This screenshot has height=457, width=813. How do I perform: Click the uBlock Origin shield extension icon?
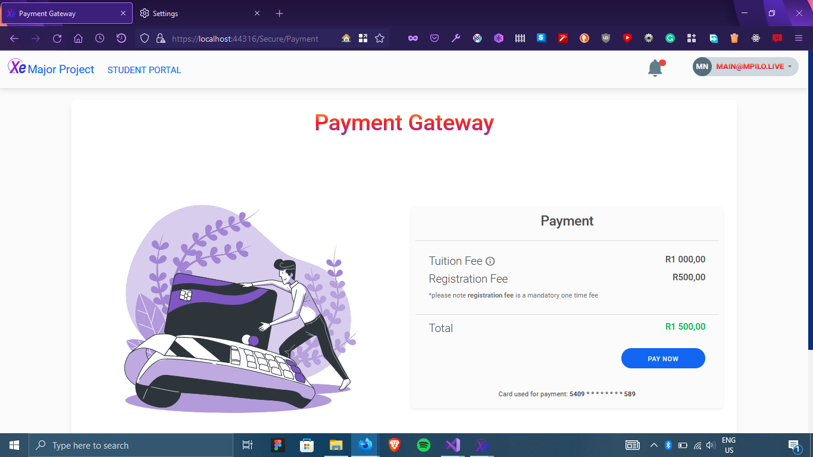coord(606,38)
